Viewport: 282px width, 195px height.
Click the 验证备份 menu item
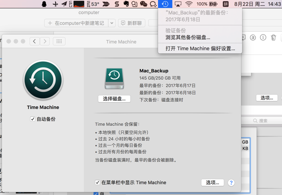[x=200, y=30]
